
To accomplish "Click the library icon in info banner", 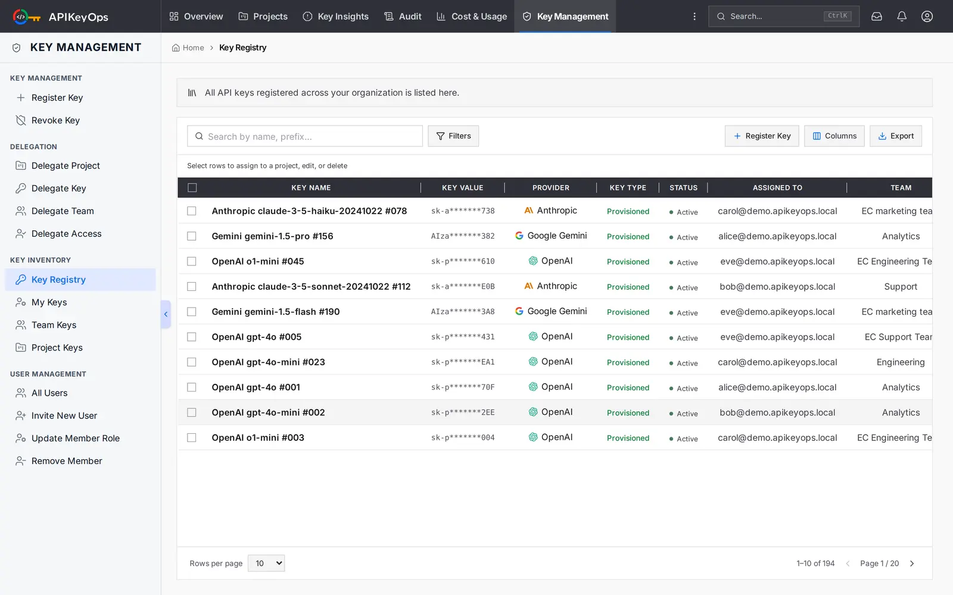I will coord(192,93).
